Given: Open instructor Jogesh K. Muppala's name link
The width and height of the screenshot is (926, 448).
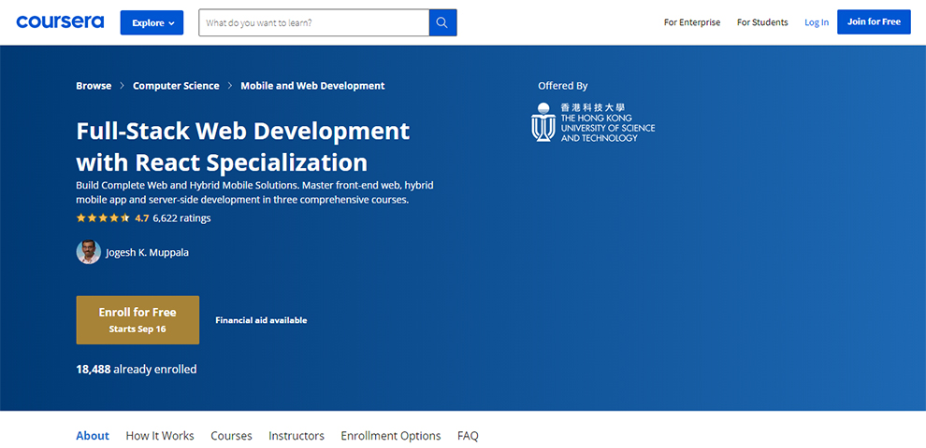Looking at the screenshot, I should point(147,253).
